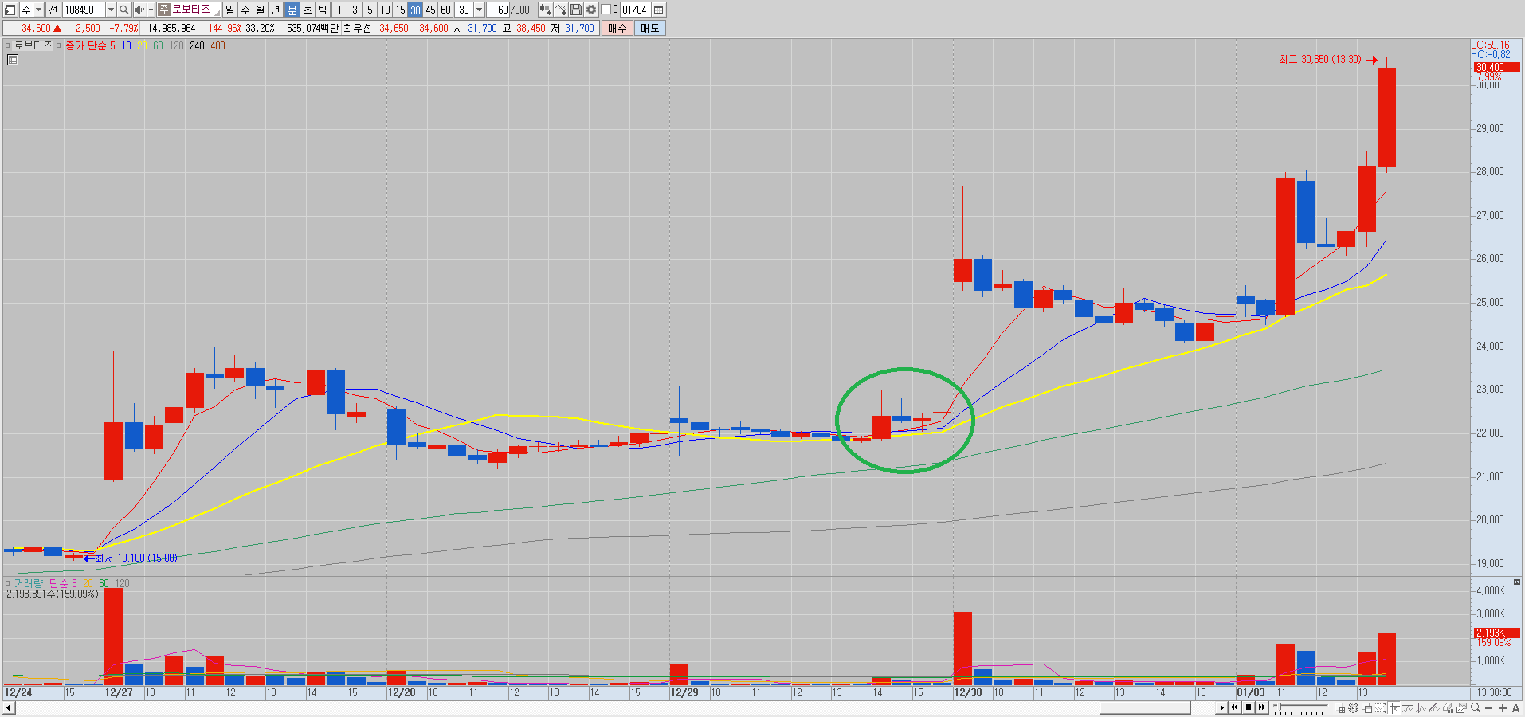Open the 주 market type dropdown arrow
The image size is (1525, 717).
[x=38, y=10]
